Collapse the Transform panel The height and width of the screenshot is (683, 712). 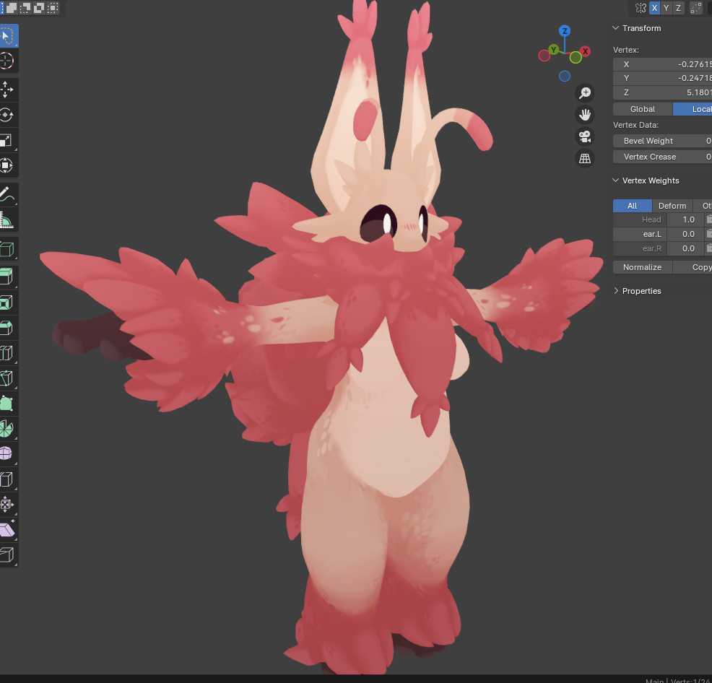pyautogui.click(x=616, y=28)
